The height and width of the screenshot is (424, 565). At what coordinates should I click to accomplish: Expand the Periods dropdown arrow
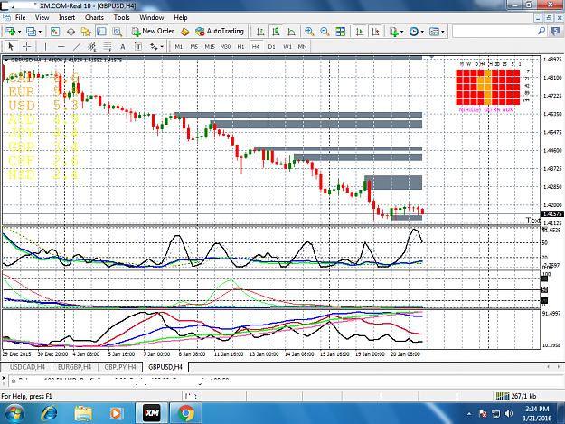[x=422, y=32]
